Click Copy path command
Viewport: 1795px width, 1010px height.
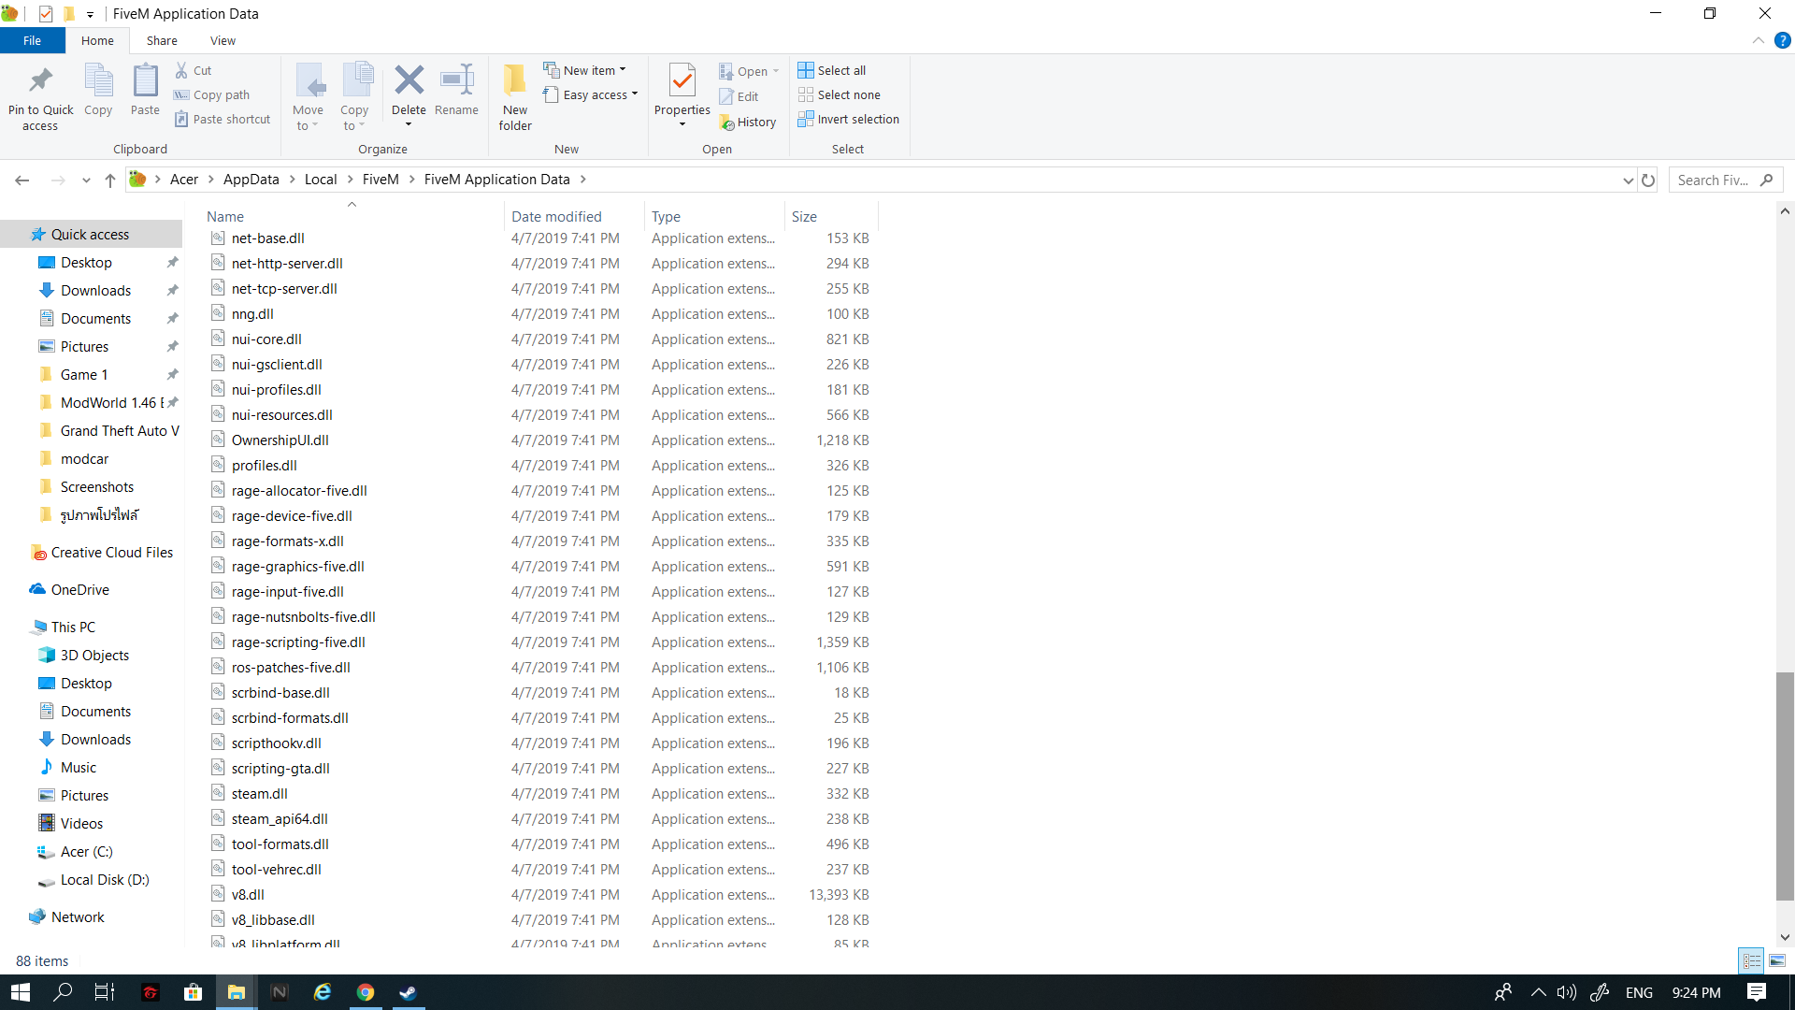[212, 94]
